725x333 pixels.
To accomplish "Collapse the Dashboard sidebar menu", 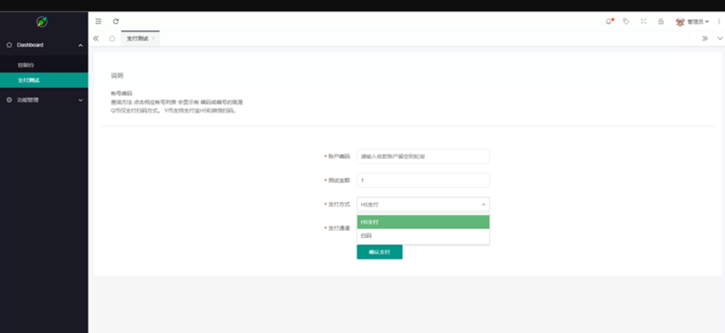I will tap(44, 45).
